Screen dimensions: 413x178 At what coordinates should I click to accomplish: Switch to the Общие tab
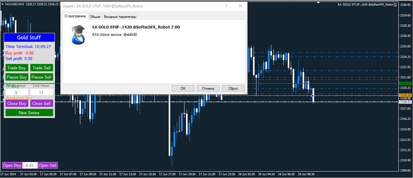95,17
